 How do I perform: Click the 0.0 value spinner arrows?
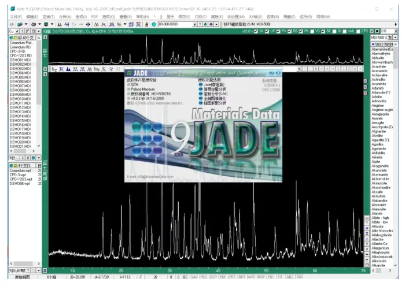point(396,31)
